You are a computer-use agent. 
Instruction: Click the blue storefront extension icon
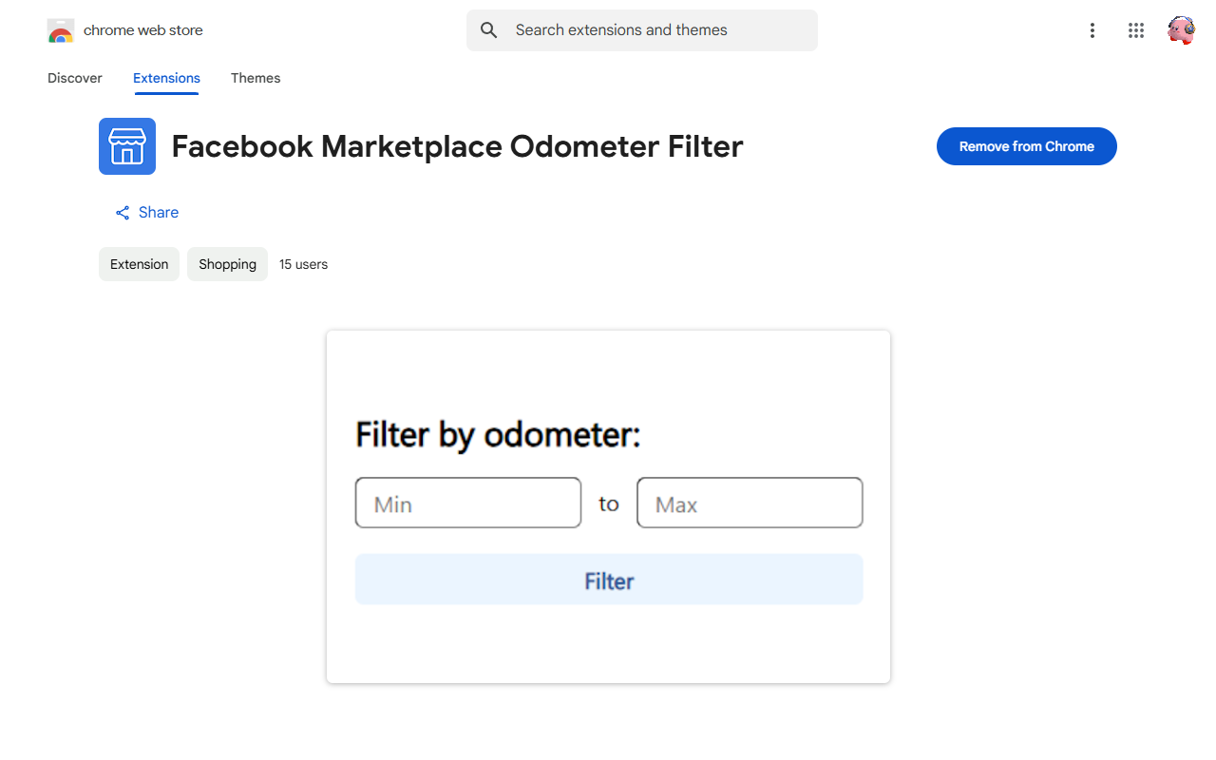point(127,146)
